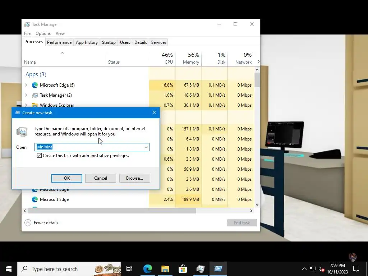Switch to the Startup tab
Screen dimensions: 368x276
click(109, 42)
